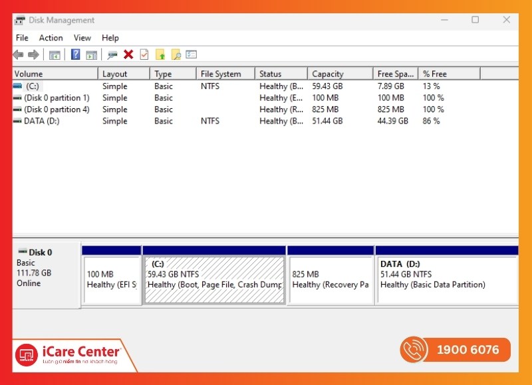Click the red X delete icon
The width and height of the screenshot is (532, 385).
pos(128,54)
